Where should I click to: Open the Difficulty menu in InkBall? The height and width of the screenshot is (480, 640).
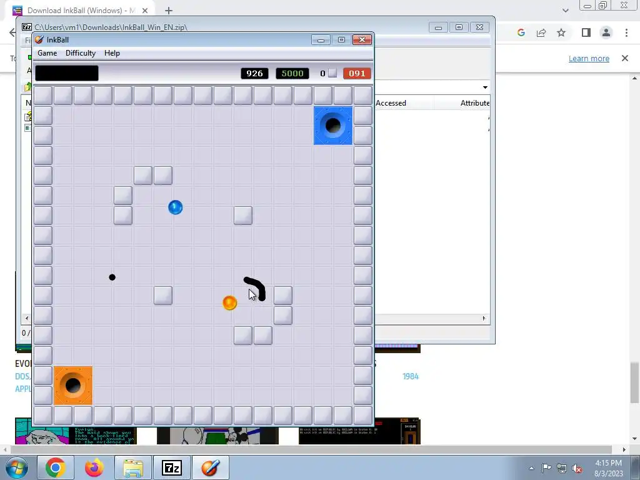tap(81, 53)
